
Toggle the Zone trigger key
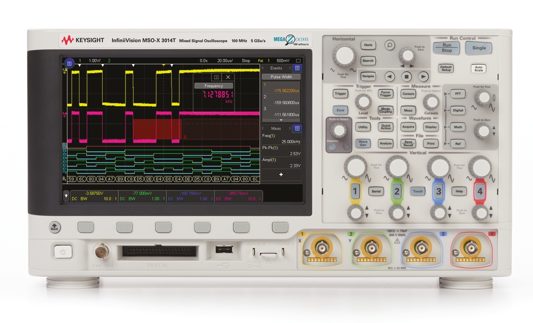click(340, 110)
